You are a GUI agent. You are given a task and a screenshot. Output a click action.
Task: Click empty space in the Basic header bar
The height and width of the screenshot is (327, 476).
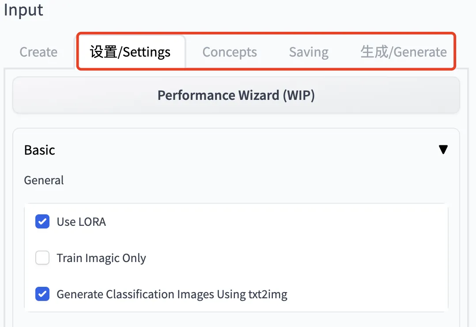[x=243, y=150]
